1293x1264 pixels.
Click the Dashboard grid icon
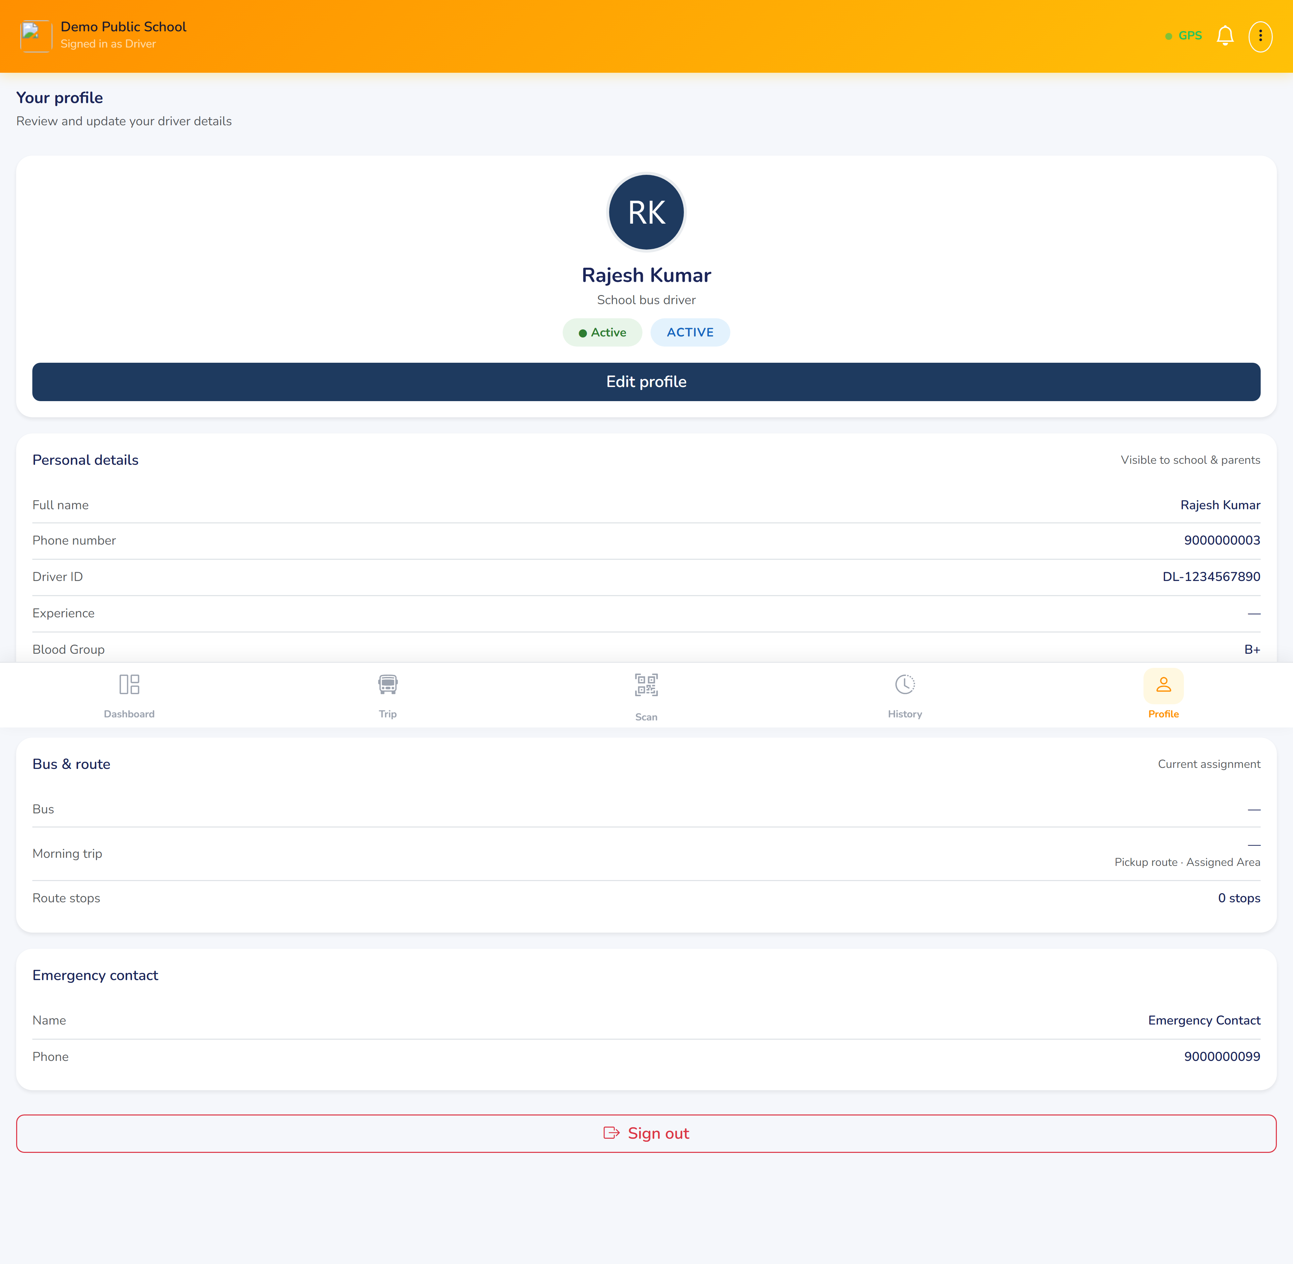(x=129, y=684)
